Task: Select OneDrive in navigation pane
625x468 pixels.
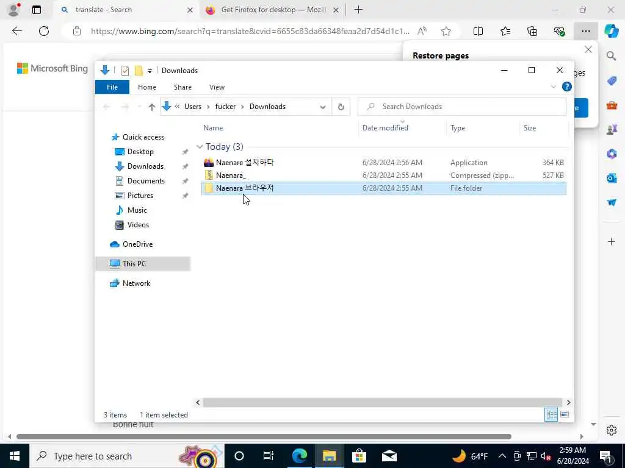Action: pyautogui.click(x=137, y=244)
